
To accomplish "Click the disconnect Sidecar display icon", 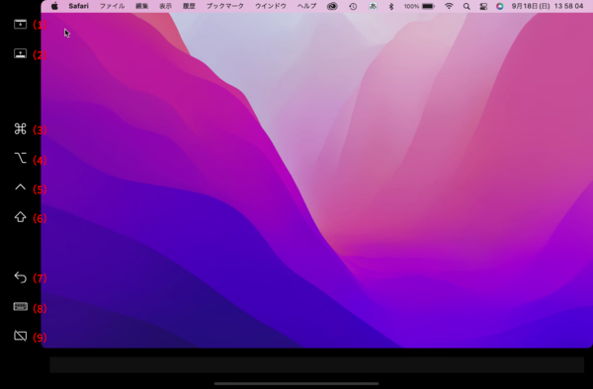I will (x=21, y=336).
